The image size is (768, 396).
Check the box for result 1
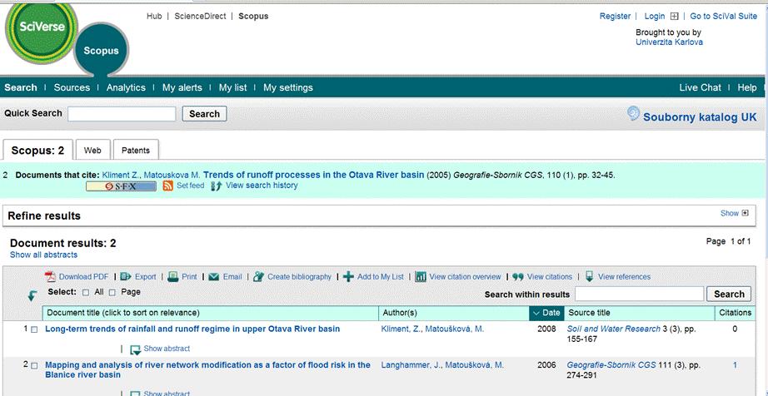pyautogui.click(x=34, y=329)
